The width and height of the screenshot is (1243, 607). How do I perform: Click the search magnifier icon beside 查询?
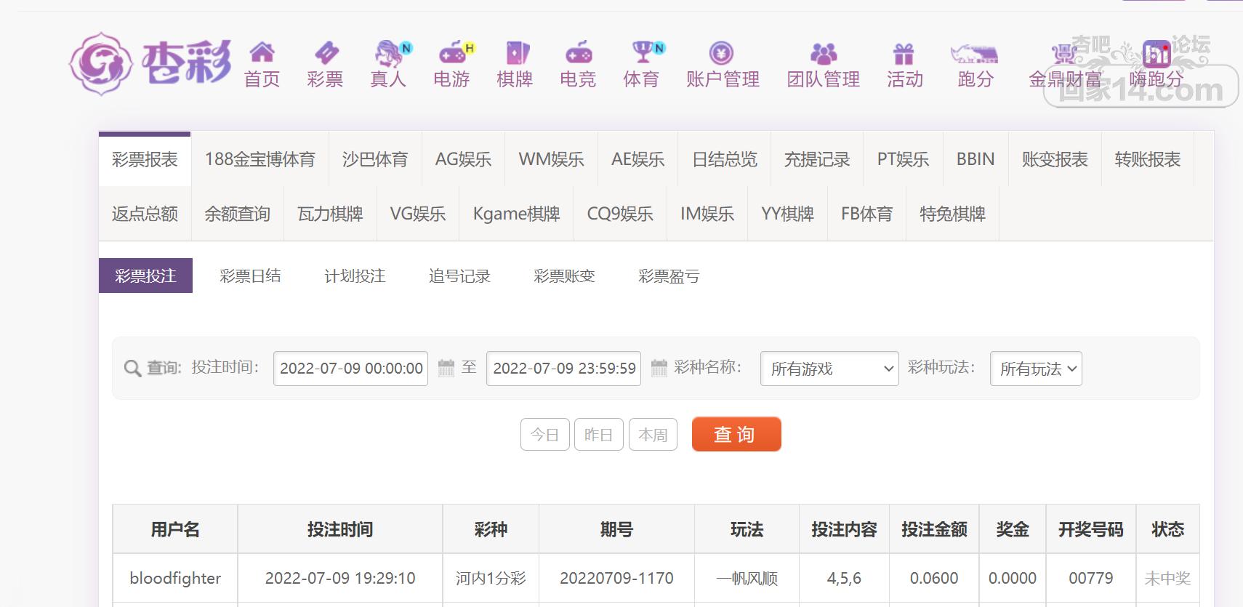pyautogui.click(x=132, y=369)
